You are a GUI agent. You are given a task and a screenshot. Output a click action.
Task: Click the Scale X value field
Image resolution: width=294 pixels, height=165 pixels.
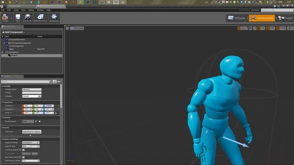click(28, 113)
